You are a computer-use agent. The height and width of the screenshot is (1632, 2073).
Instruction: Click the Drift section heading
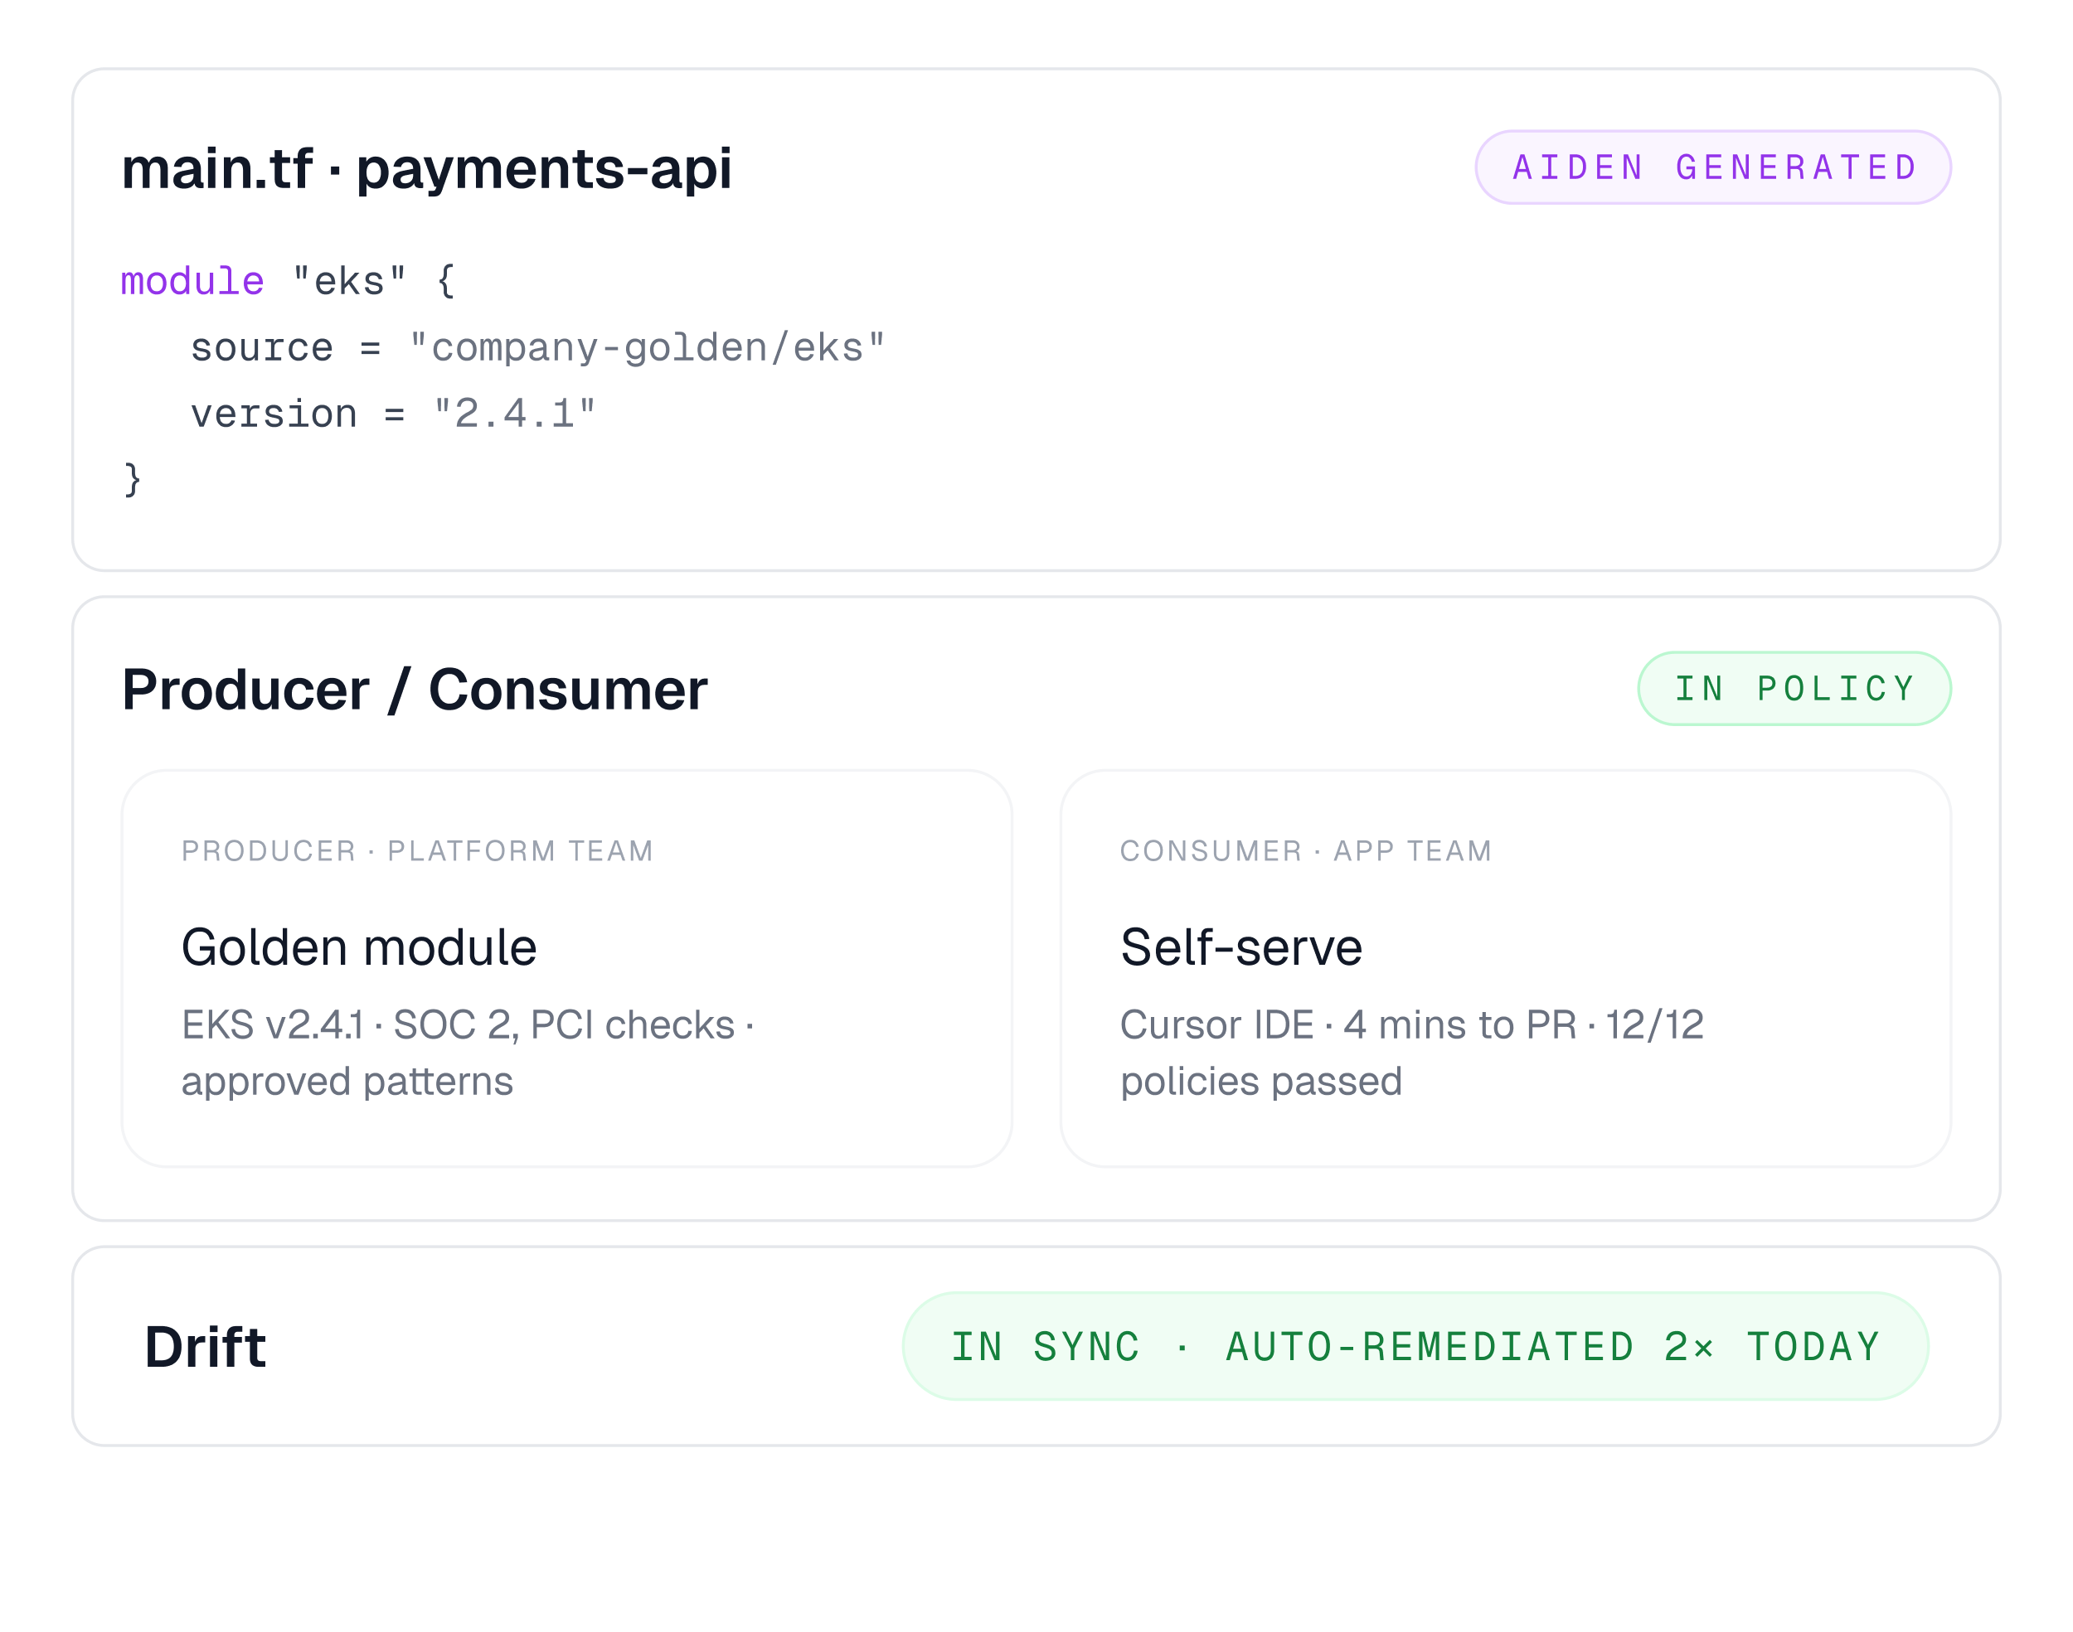pos(205,1347)
